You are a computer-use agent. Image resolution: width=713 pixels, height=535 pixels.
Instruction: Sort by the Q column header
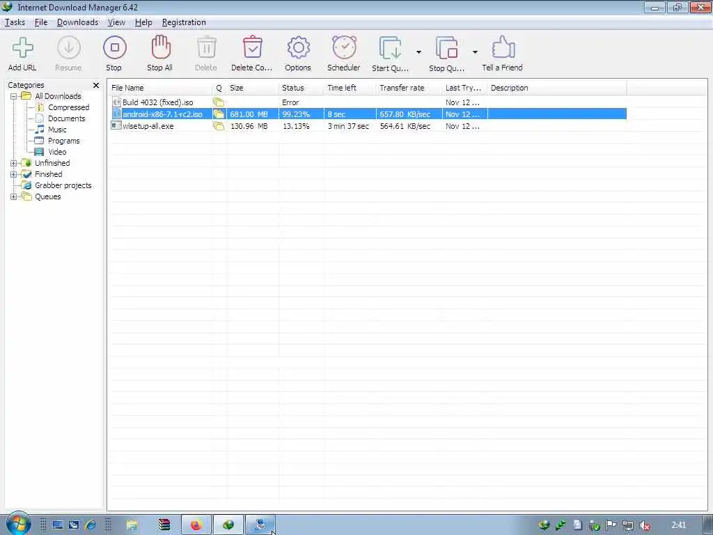point(219,88)
